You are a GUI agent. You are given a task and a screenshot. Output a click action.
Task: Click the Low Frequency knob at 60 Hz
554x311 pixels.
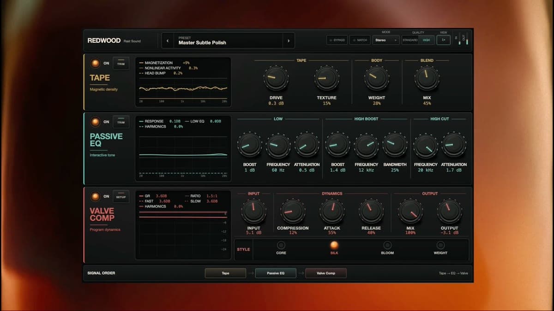point(278,145)
